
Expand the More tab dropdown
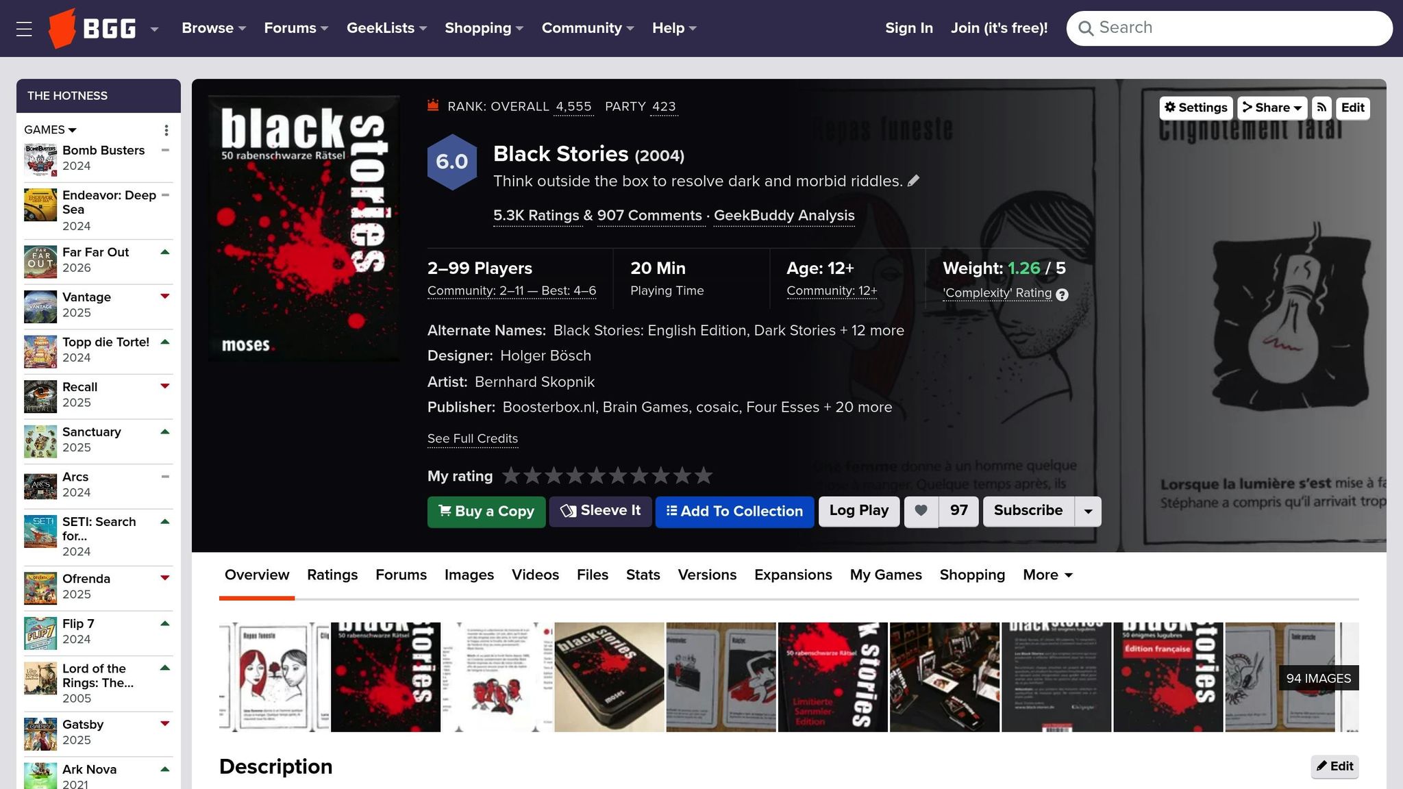point(1047,575)
